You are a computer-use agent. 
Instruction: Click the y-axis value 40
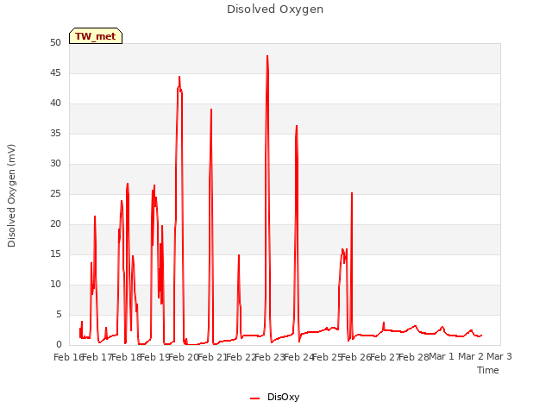point(55,103)
